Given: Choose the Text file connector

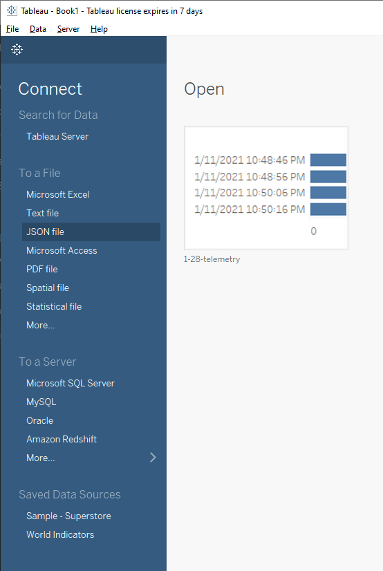Looking at the screenshot, I should click(x=42, y=213).
